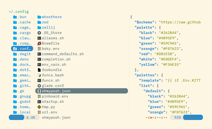Click the sliders icon next to pinboard.env

coord(39,96)
